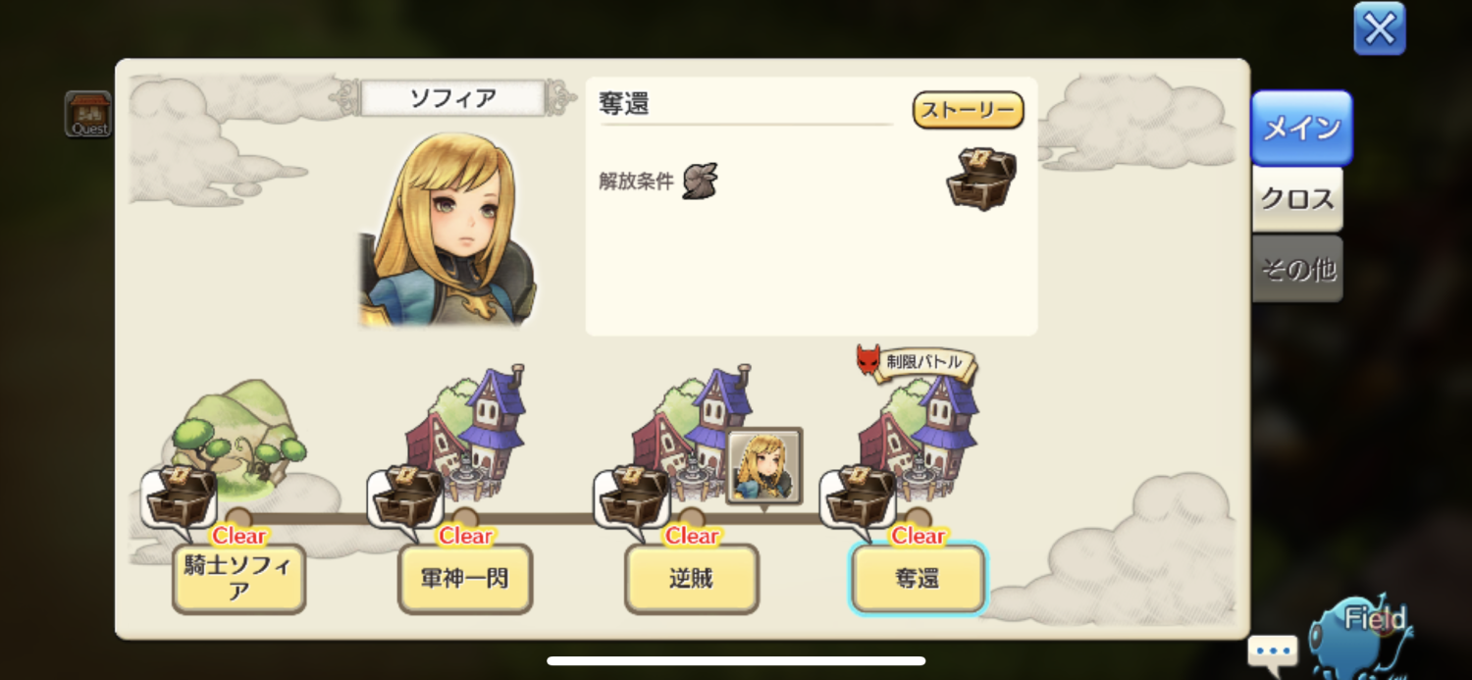This screenshot has width=1472, height=680.
Task: Open the chat speech bubble icon
Action: pyautogui.click(x=1273, y=652)
